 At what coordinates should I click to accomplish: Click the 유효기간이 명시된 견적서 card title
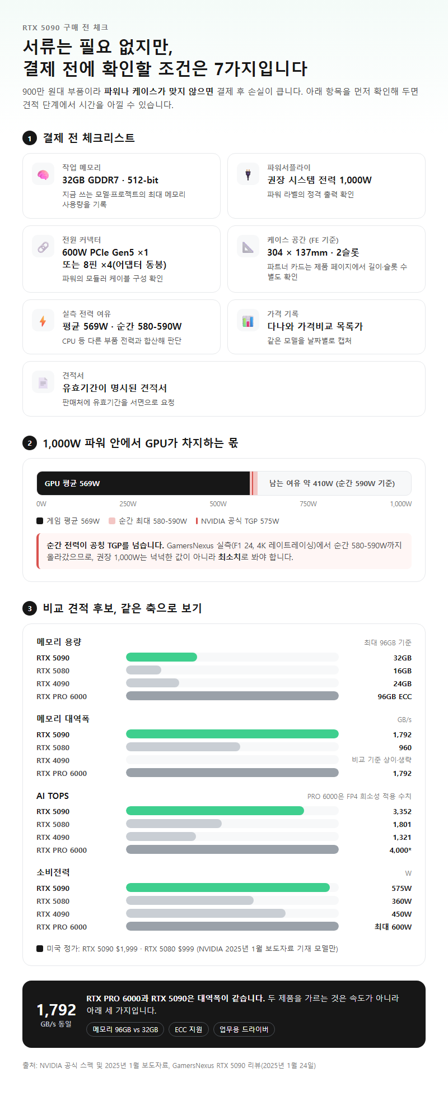(x=114, y=388)
